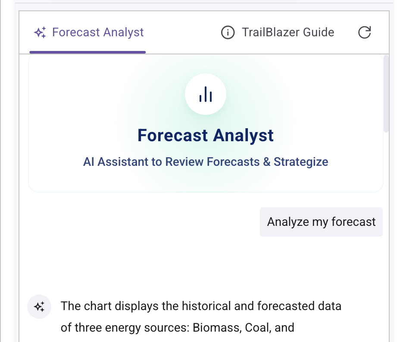This screenshot has width=400, height=342.
Task: Click the purple underline below Forecast Analyst
Action: [87, 51]
